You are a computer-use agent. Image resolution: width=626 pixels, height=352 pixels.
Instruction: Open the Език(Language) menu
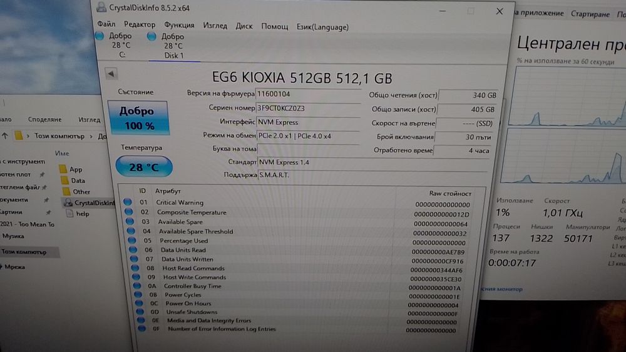(322, 27)
